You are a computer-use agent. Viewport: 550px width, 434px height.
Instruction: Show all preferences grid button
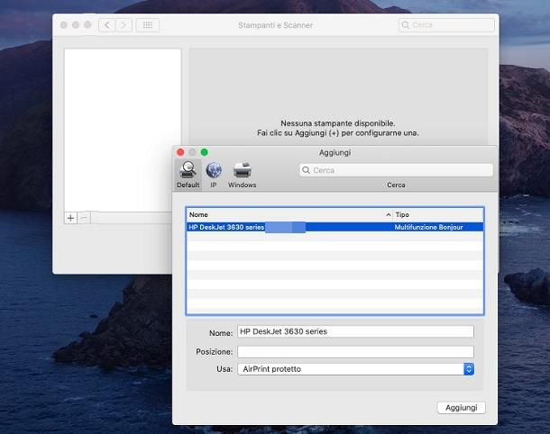point(147,25)
